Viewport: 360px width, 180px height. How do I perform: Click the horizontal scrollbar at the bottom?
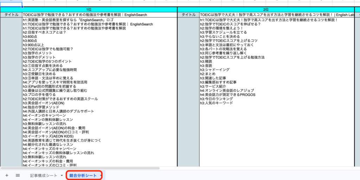(x=81, y=168)
